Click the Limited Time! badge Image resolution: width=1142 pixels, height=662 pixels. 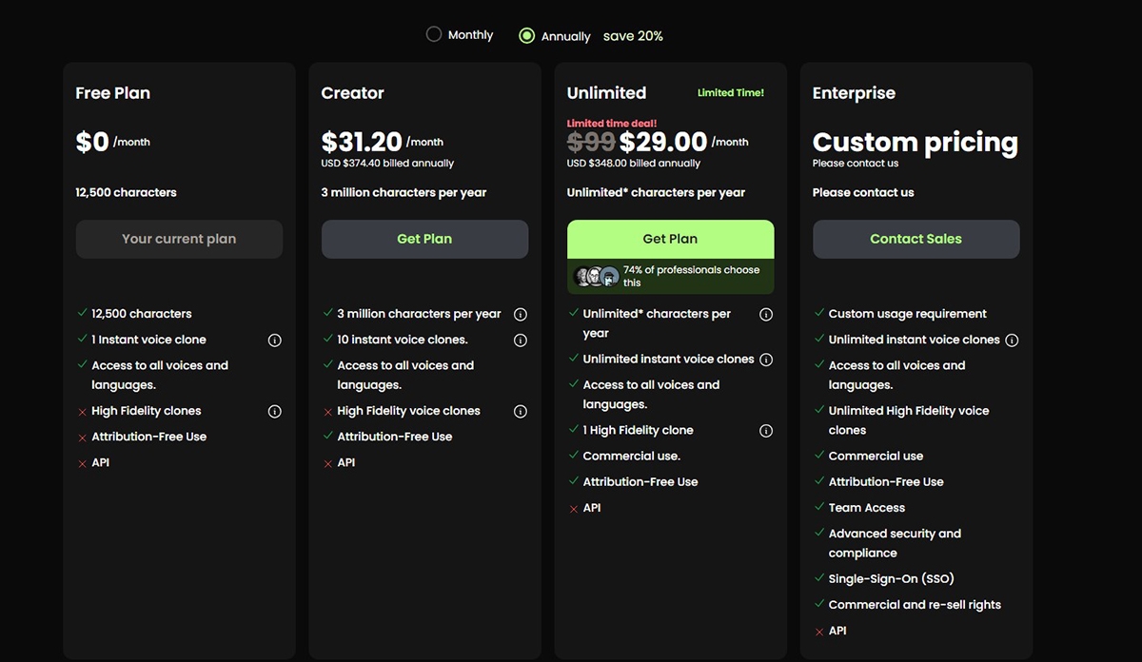point(730,93)
